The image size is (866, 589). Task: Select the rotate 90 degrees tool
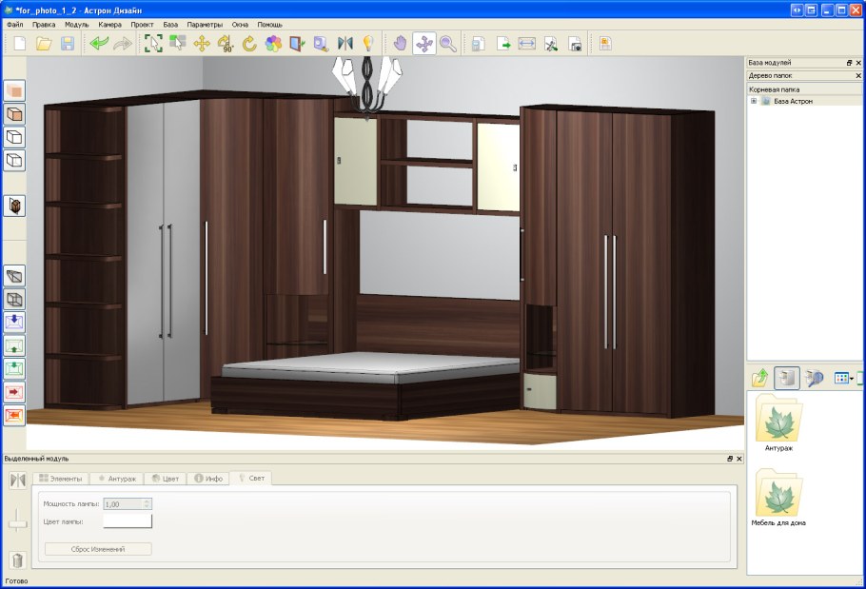tap(226, 43)
